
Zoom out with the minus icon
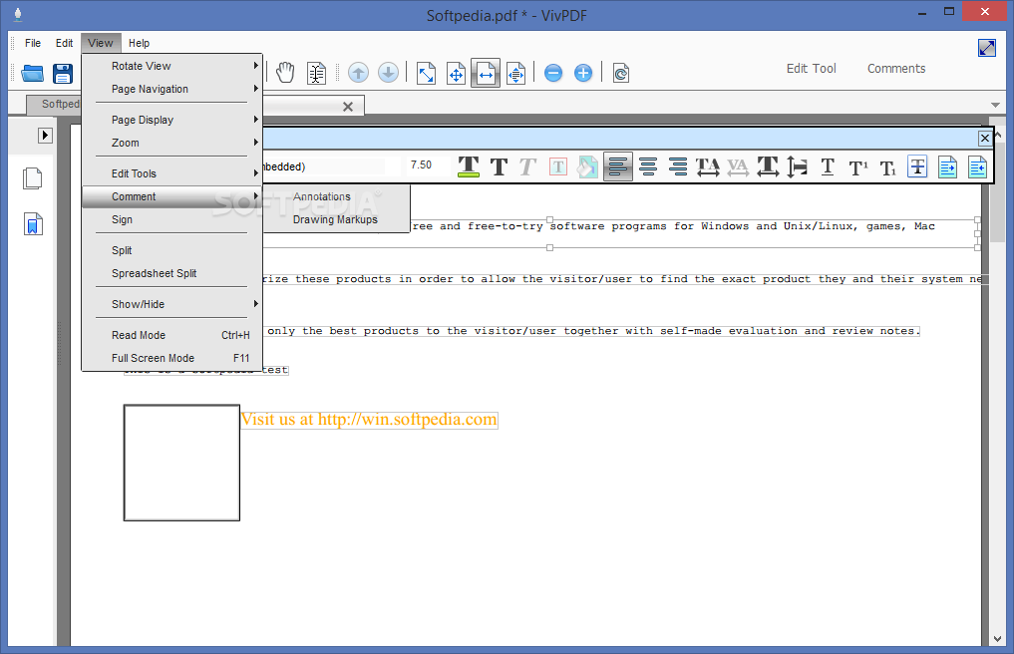(x=553, y=73)
